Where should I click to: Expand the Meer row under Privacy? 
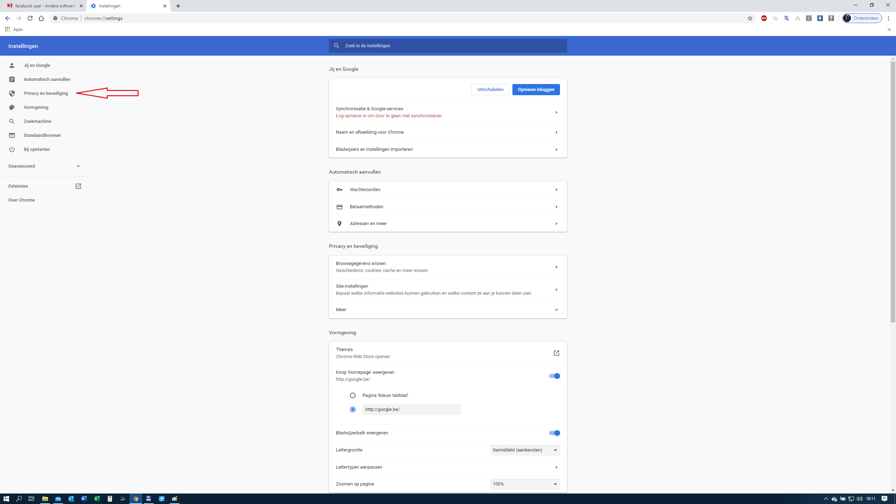pos(448,310)
